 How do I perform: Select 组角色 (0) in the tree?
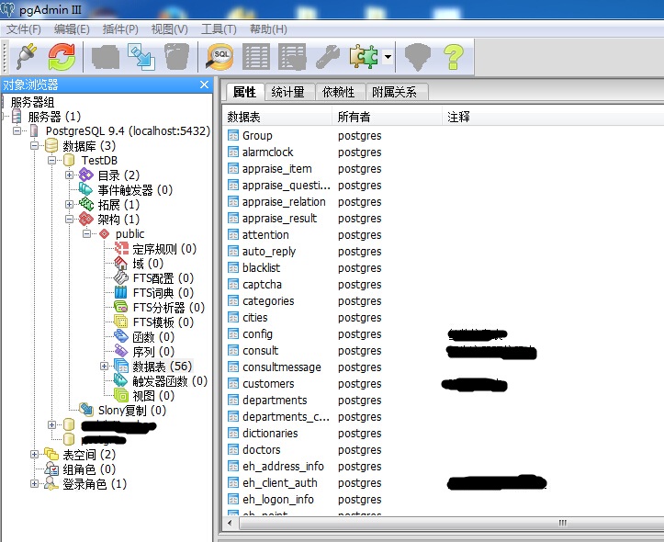(89, 469)
